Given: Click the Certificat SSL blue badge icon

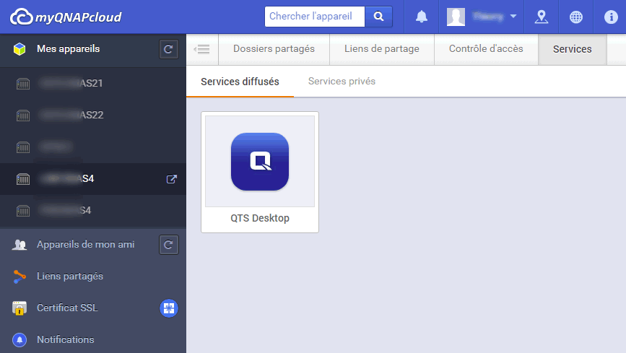Looking at the screenshot, I should 168,308.
